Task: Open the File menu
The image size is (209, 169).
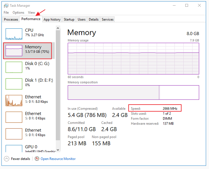Action: [6, 12]
